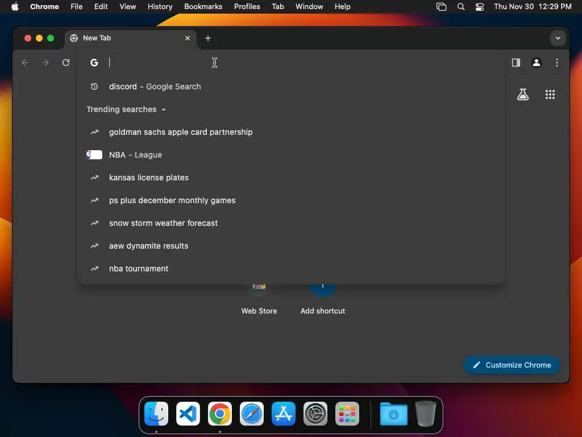Select nba tournament suggestion
The width and height of the screenshot is (582, 437).
[291, 269]
